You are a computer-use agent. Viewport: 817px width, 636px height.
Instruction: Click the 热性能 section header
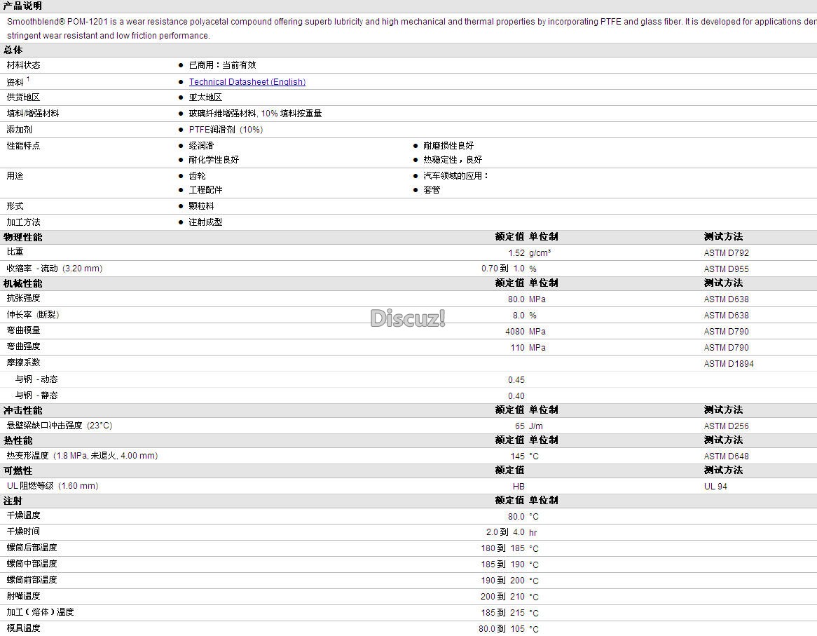[x=18, y=440]
